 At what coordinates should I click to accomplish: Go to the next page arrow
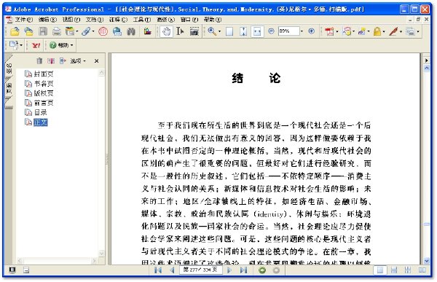pos(229,270)
